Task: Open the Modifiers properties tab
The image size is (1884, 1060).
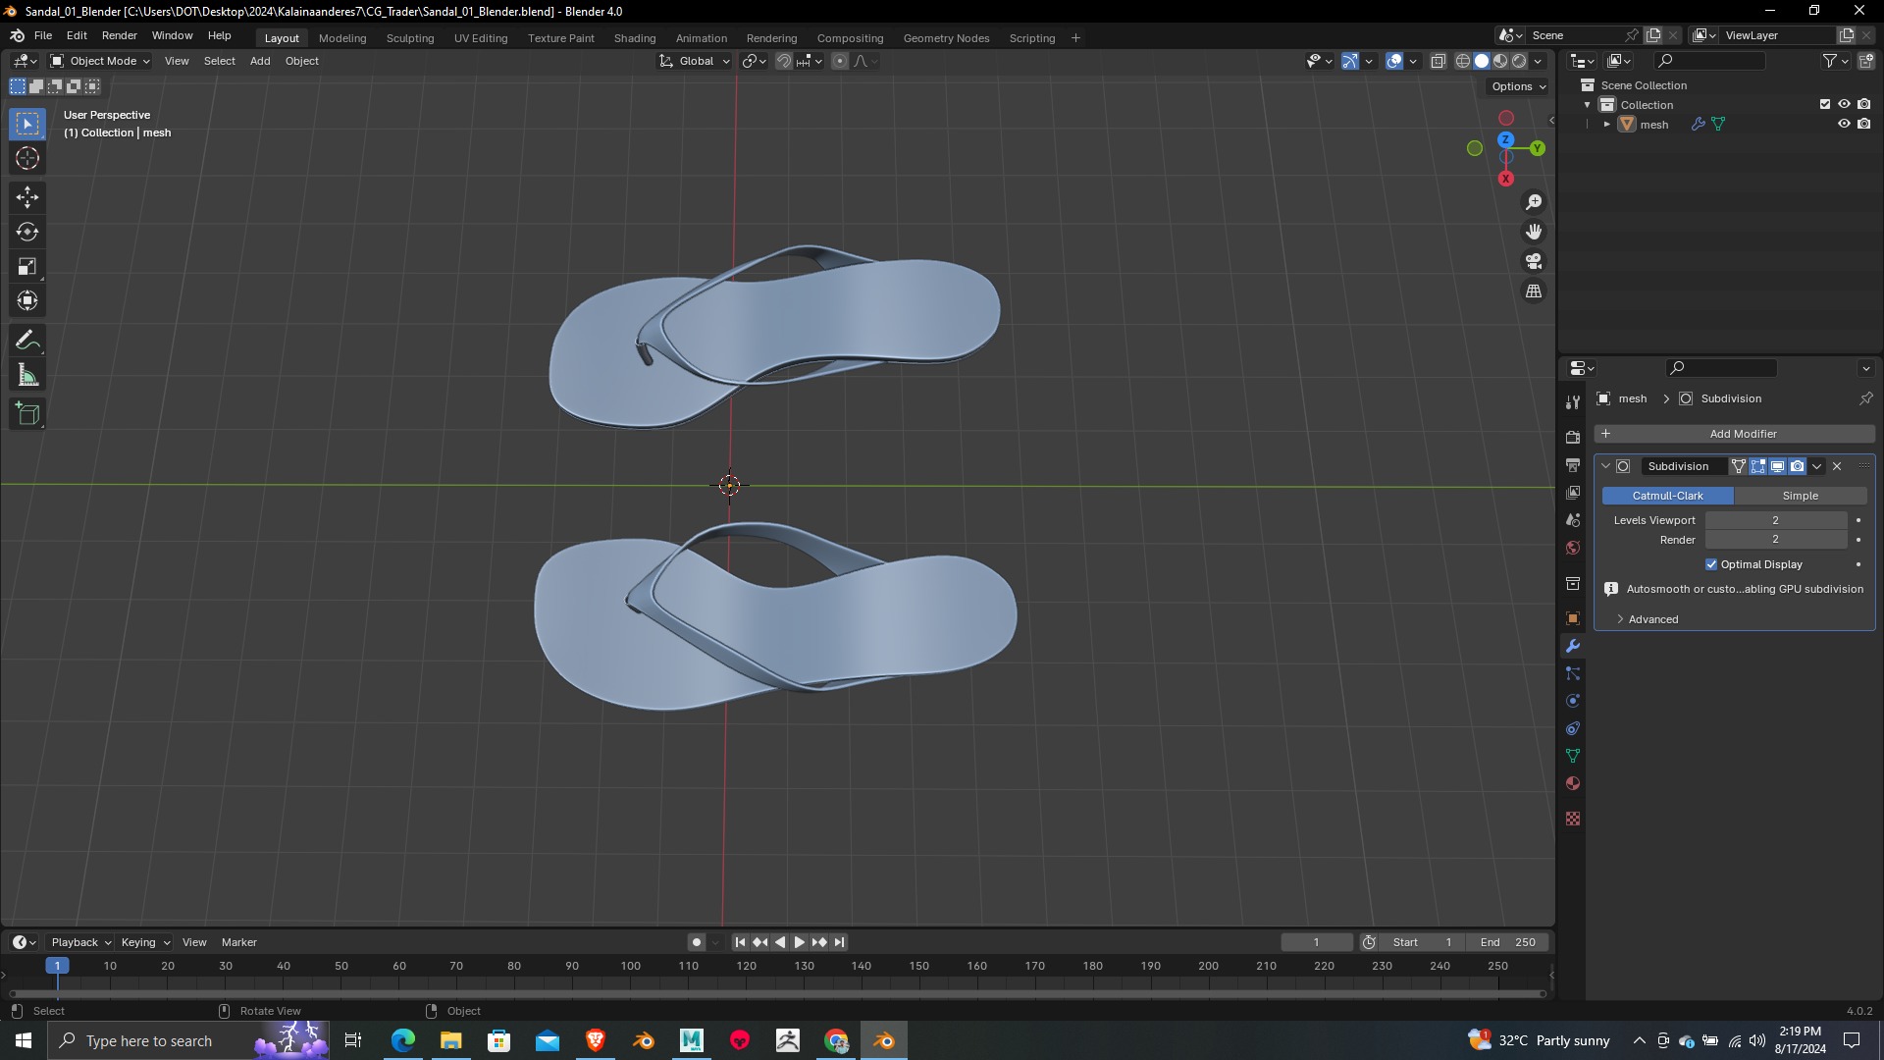Action: (1573, 646)
